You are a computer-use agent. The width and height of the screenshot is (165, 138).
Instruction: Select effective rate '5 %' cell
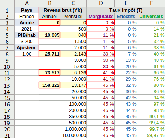pos(126,41)
